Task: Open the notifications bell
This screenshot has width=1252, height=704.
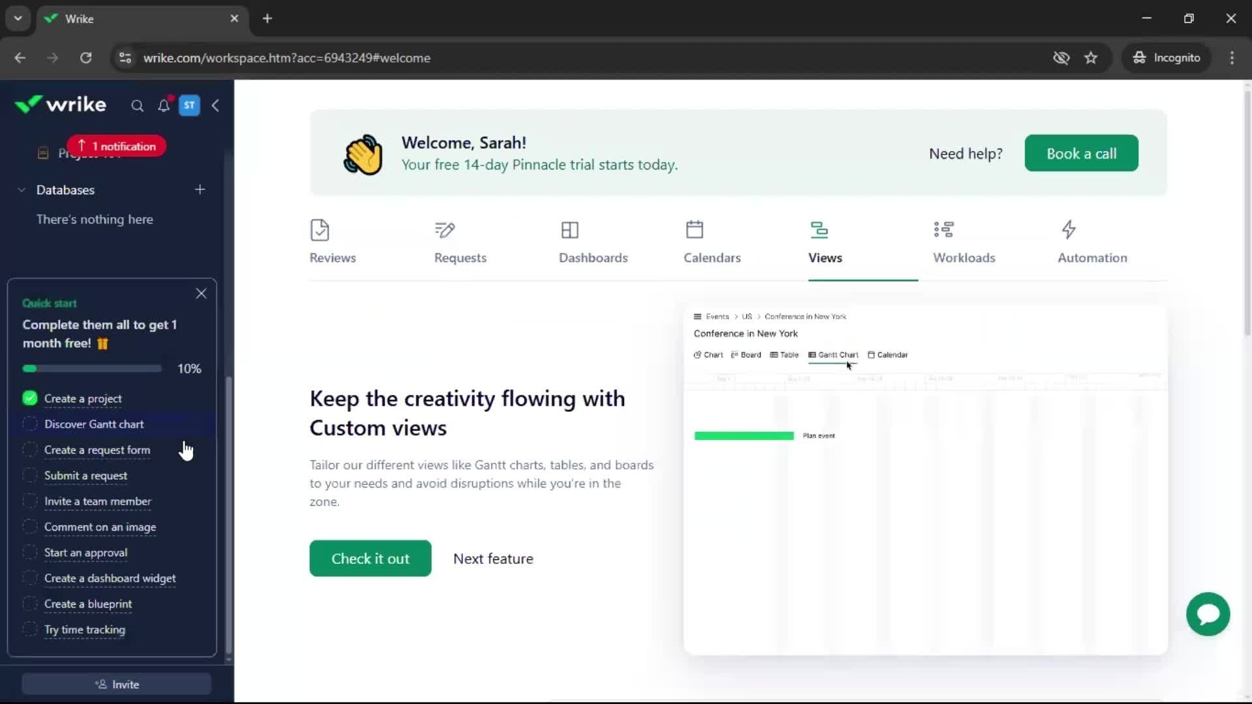Action: [164, 106]
